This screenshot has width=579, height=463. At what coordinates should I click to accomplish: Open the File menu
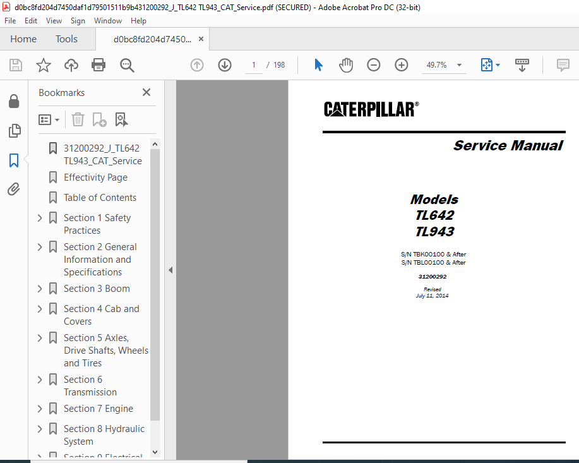[x=10, y=21]
